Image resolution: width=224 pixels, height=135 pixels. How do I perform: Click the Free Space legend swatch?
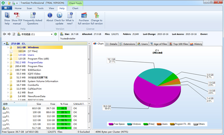pyautogui.click(x=111, y=124)
